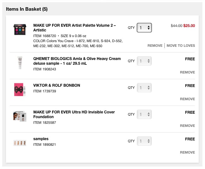
Task: Open quantity dropdown for Artist Palette
Action: (x=144, y=28)
